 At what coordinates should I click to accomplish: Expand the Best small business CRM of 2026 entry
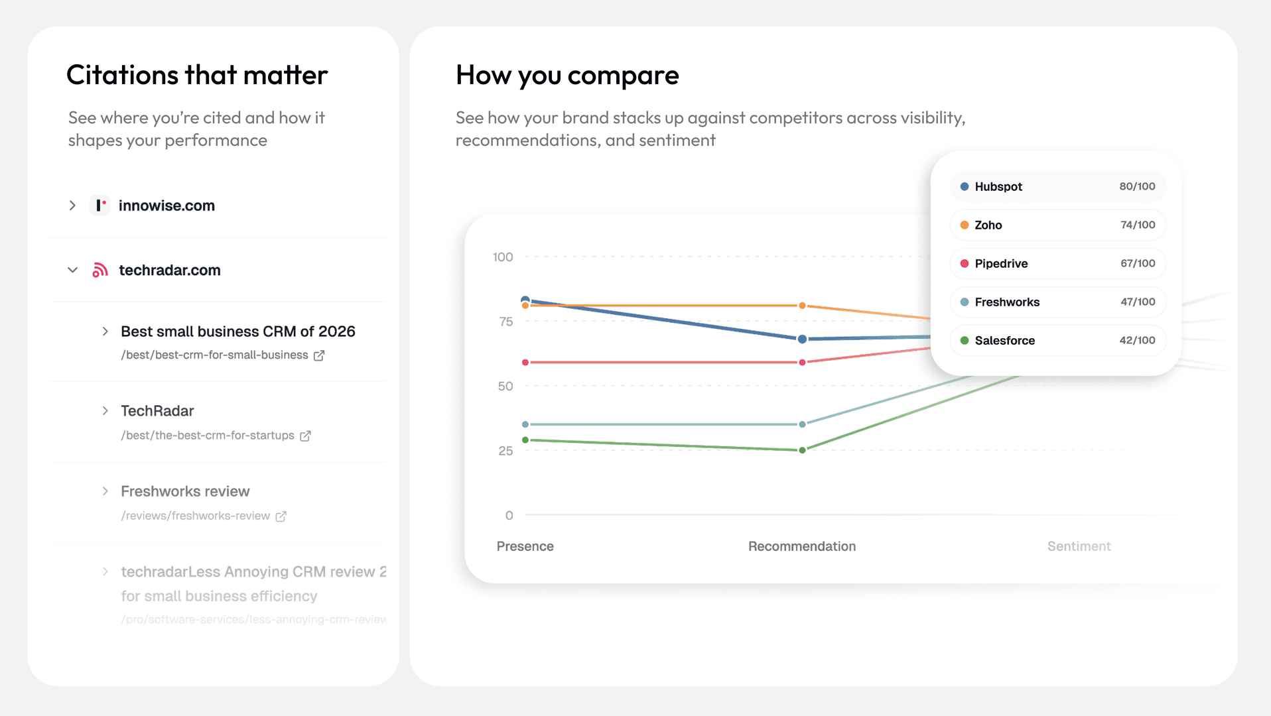105,331
